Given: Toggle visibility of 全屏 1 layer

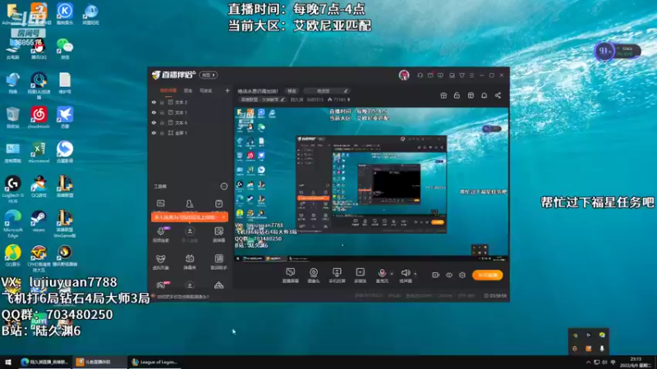Looking at the screenshot, I should [x=154, y=133].
